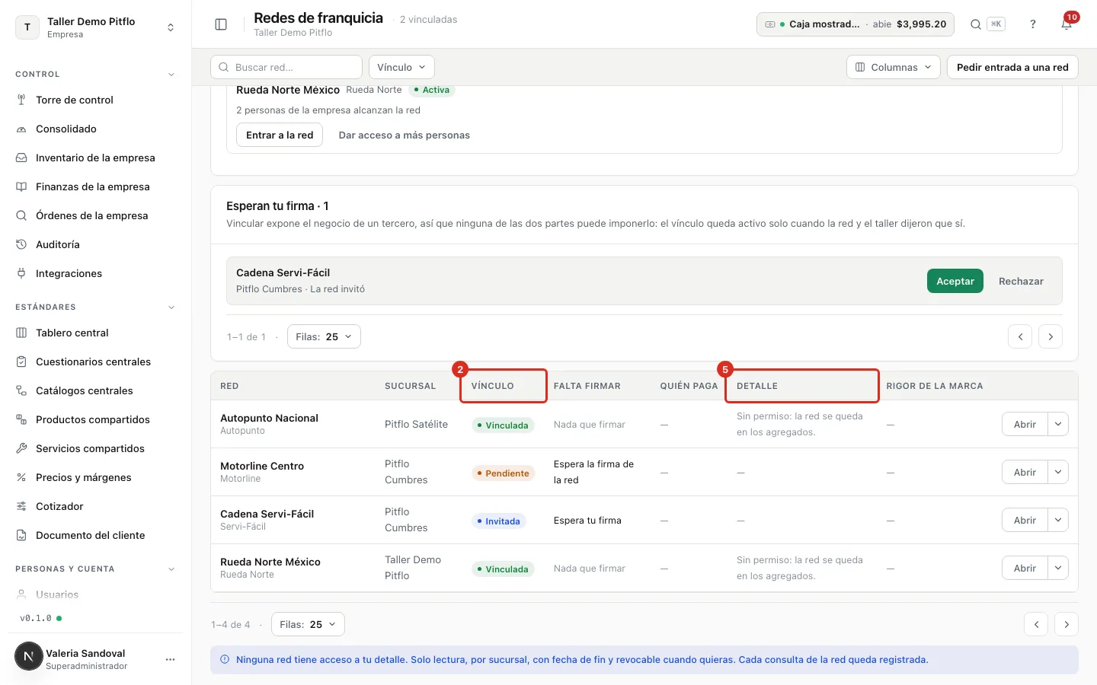The width and height of the screenshot is (1097, 685).
Task: Change Filas count below the networks table
Action: click(308, 624)
